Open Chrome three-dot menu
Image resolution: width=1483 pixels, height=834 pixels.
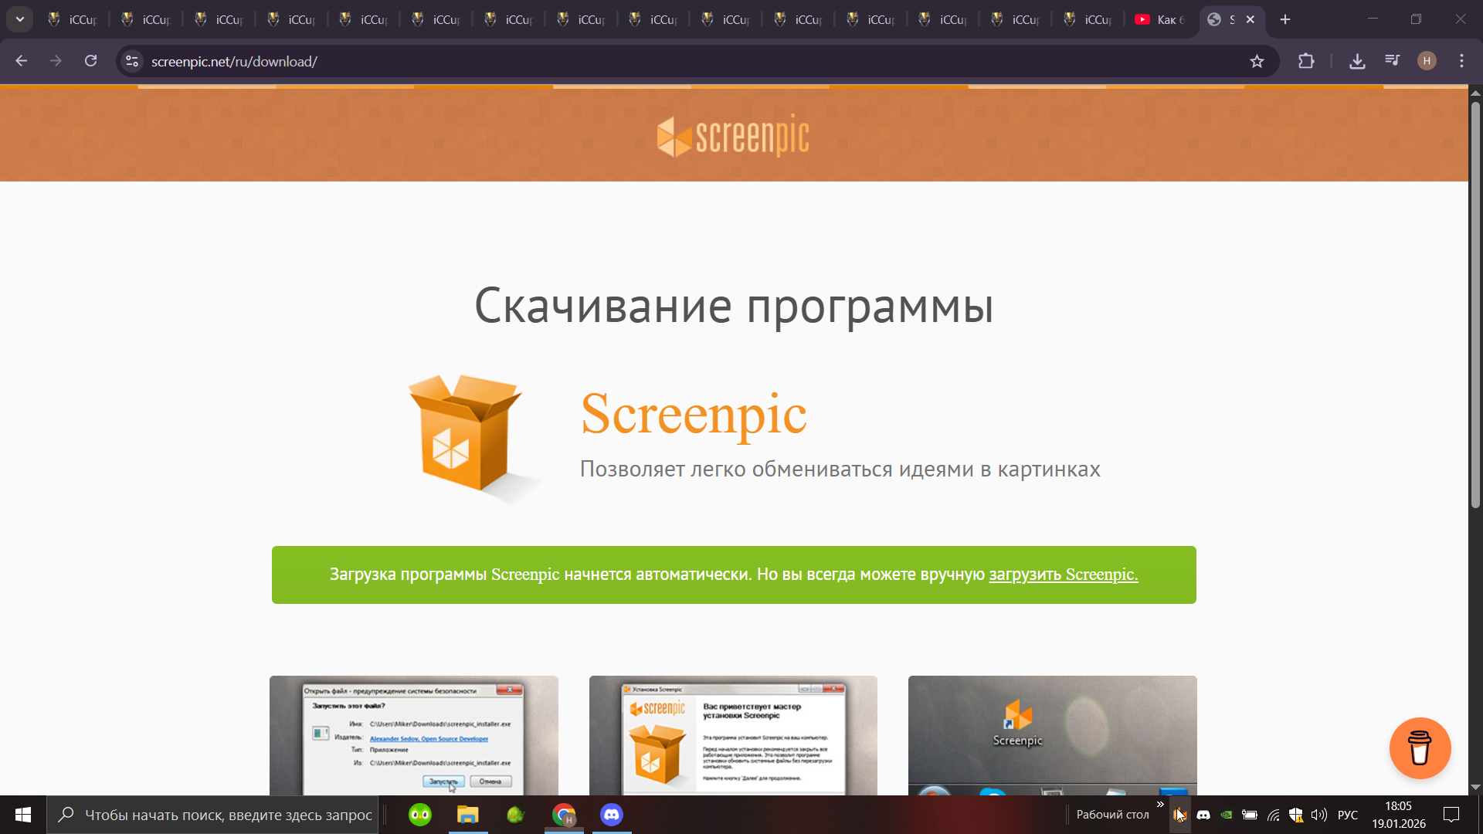1461,61
